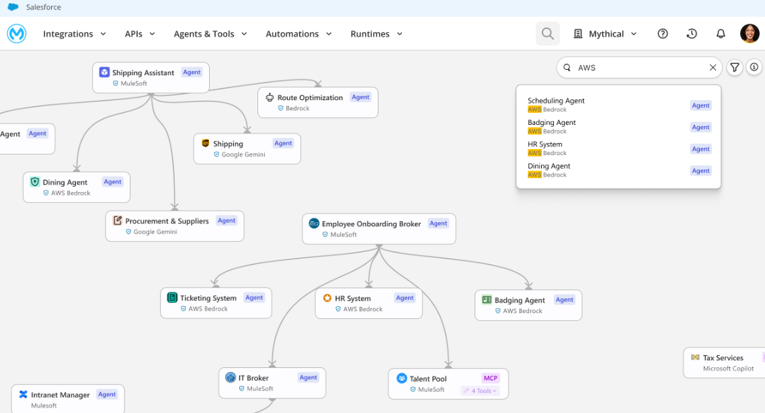Expand the Integrations menu
Image resolution: width=765 pixels, height=413 pixels.
75,34
